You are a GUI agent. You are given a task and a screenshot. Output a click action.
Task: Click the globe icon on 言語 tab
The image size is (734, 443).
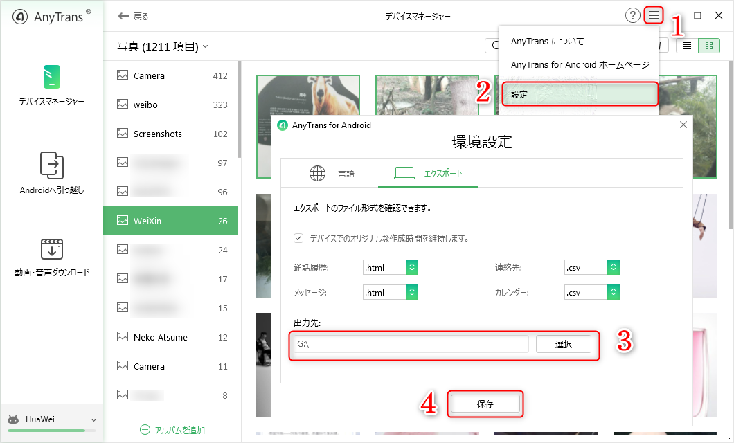(x=317, y=173)
